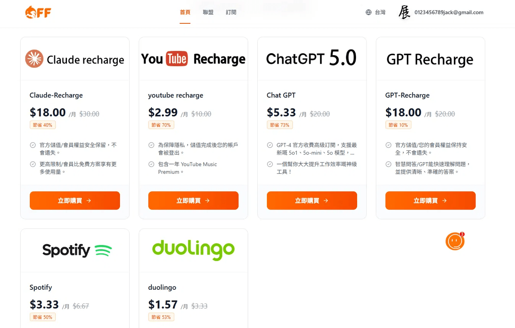This screenshot has height=328, width=515.
Task: Click the youtube recharge product title
Action: click(176, 95)
